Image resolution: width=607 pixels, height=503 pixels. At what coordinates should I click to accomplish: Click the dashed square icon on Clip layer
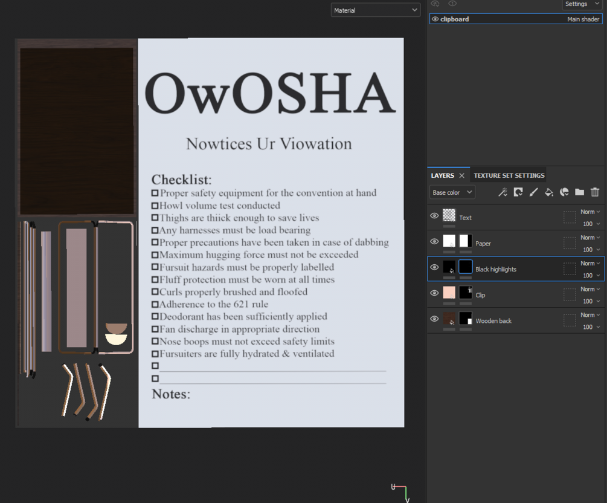pyautogui.click(x=570, y=295)
